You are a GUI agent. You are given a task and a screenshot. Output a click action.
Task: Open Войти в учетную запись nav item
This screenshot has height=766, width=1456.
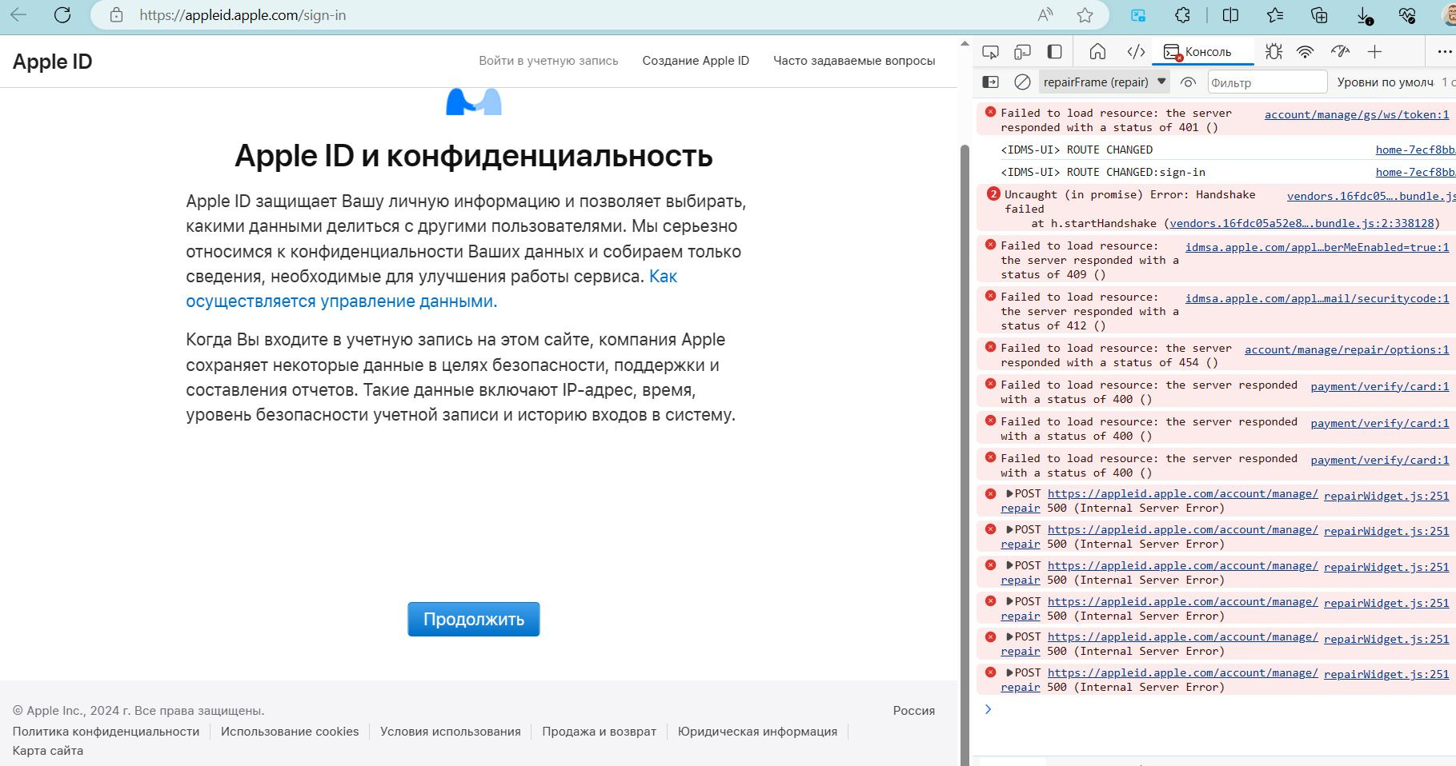point(548,61)
